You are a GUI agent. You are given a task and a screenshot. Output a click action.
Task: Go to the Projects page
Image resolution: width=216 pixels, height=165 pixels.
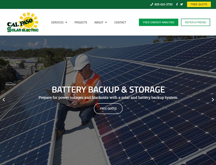[81, 22]
